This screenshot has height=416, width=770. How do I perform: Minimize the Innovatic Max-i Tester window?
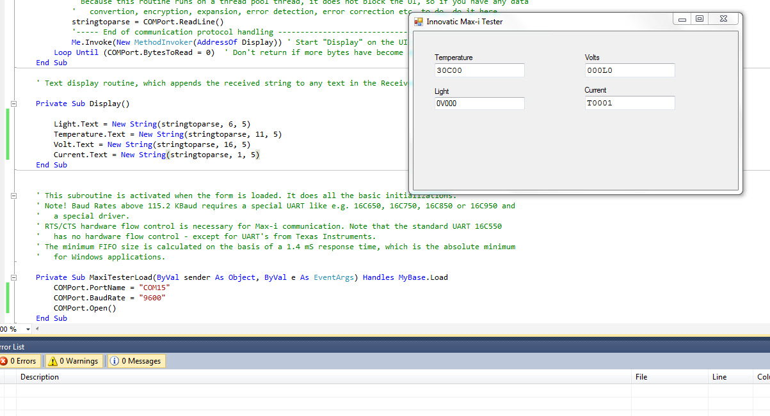pyautogui.click(x=682, y=19)
